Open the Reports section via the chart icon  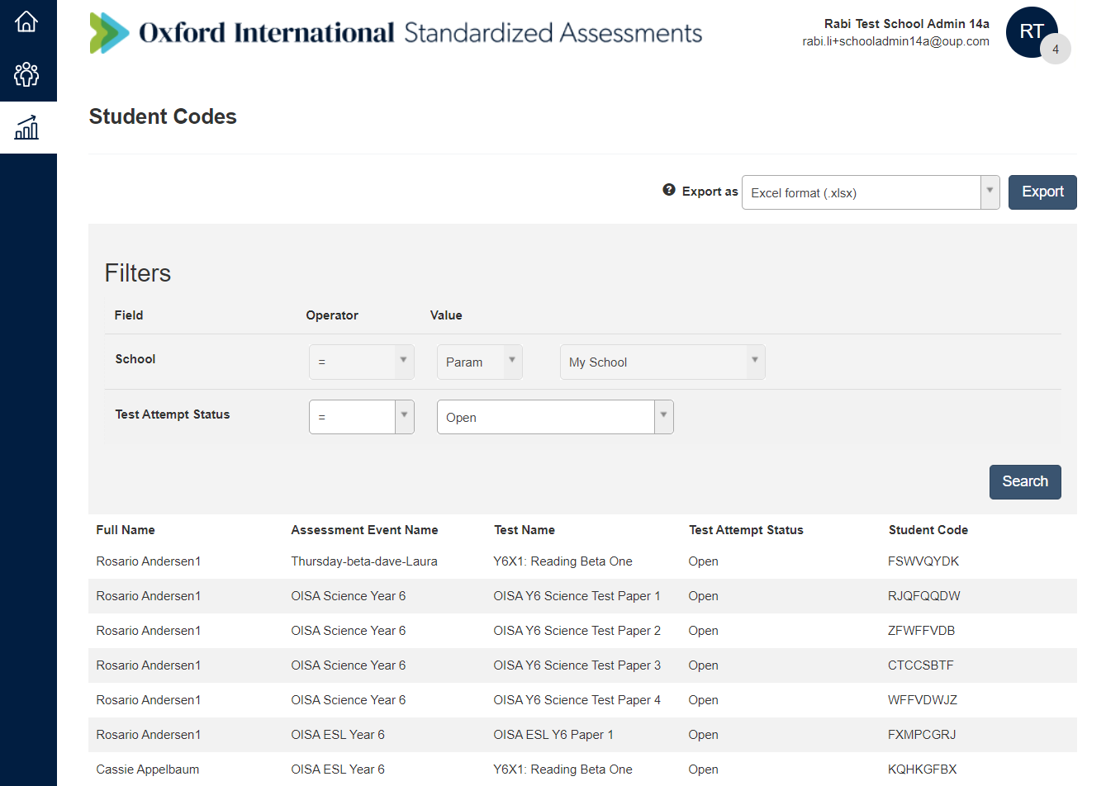tap(26, 128)
